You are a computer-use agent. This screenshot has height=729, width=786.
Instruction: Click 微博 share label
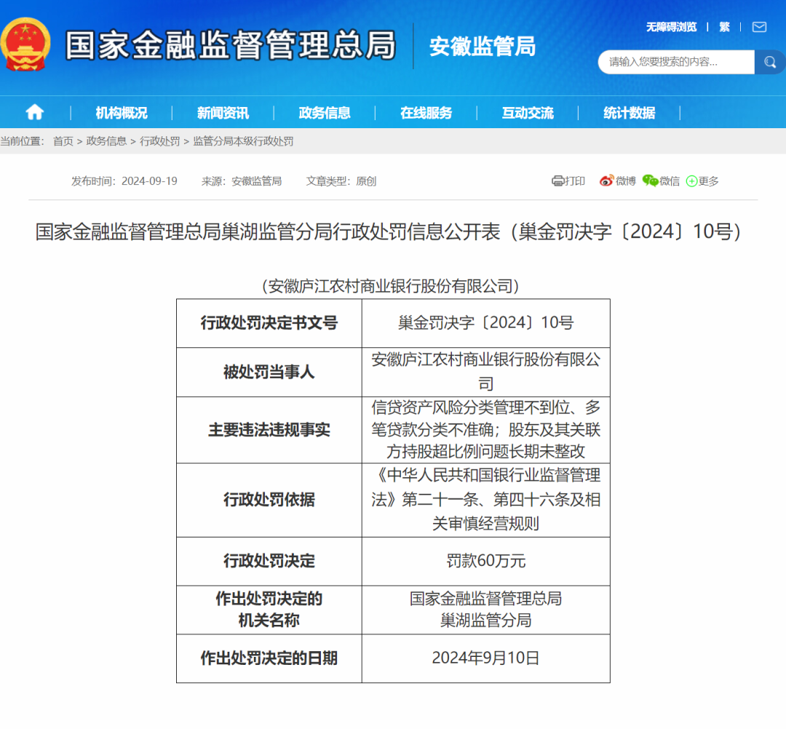626,181
